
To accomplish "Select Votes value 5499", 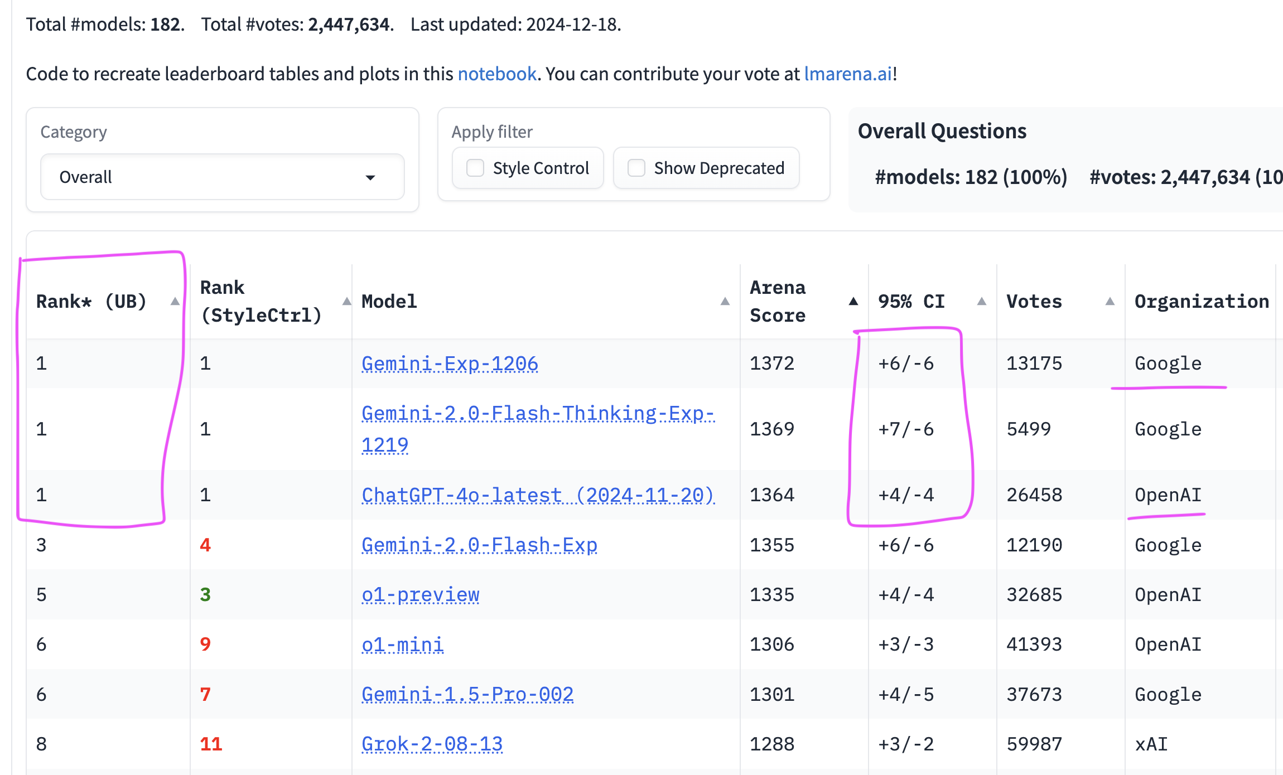I will coord(1029,429).
